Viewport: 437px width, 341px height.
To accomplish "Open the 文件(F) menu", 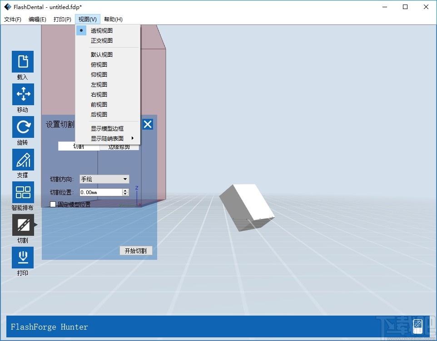I will [x=13, y=19].
